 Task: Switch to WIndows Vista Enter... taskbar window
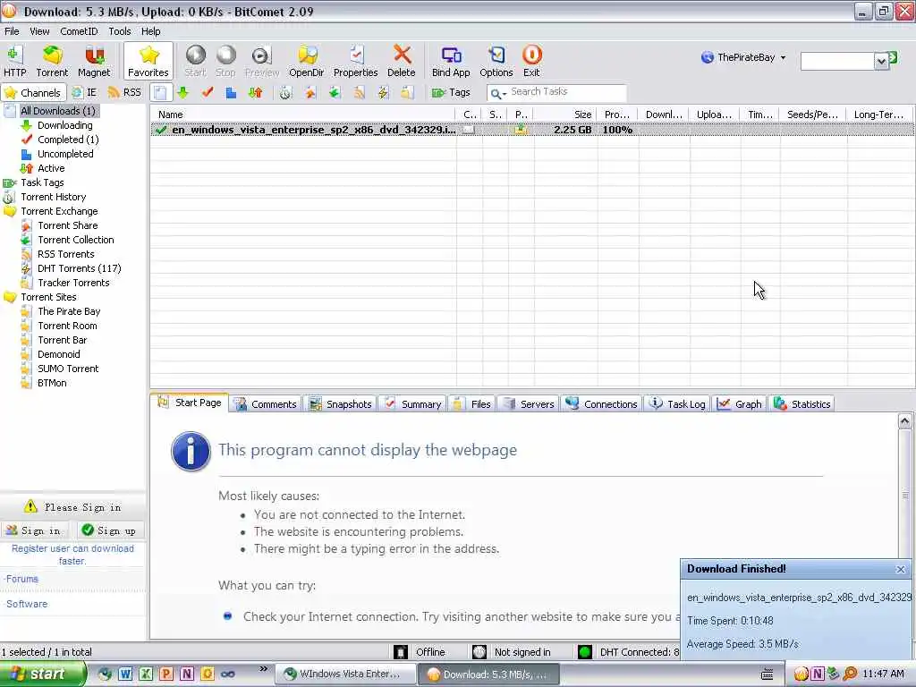click(x=344, y=674)
